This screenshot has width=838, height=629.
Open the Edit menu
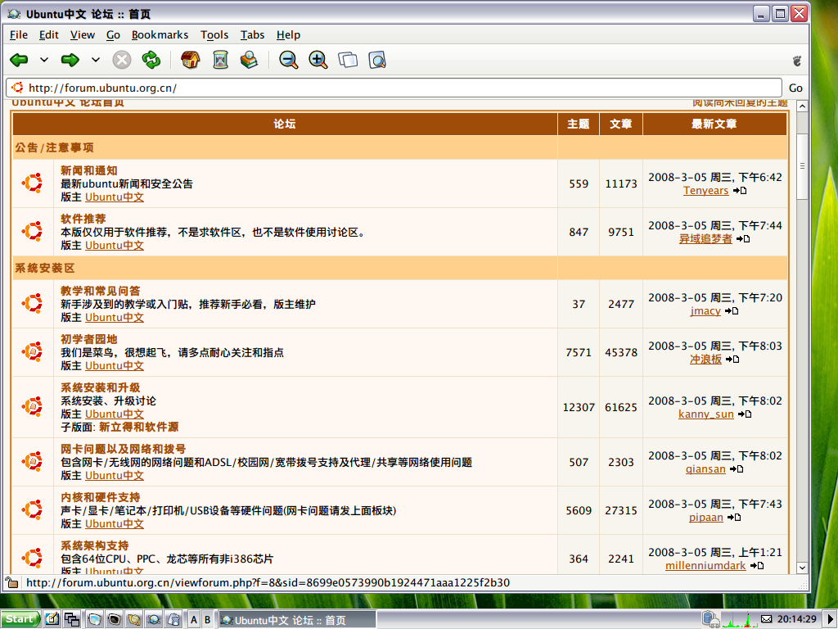48,34
